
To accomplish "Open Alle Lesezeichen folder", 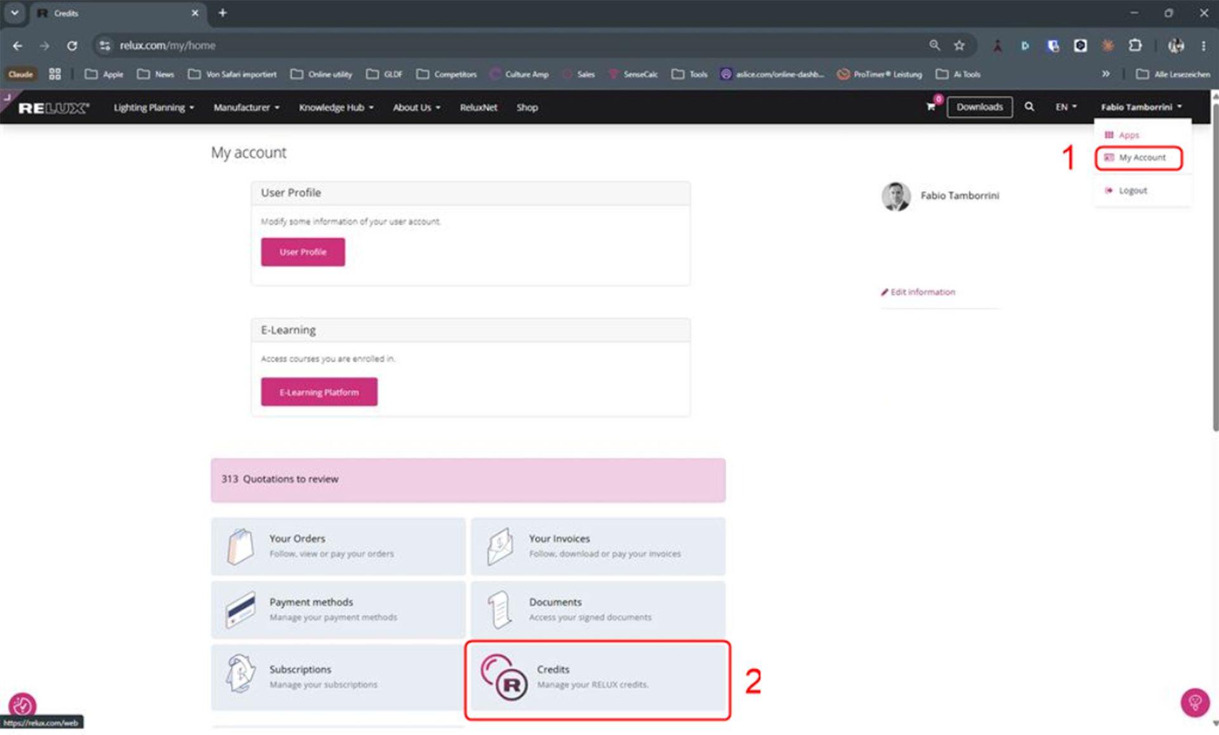I will pyautogui.click(x=1173, y=74).
